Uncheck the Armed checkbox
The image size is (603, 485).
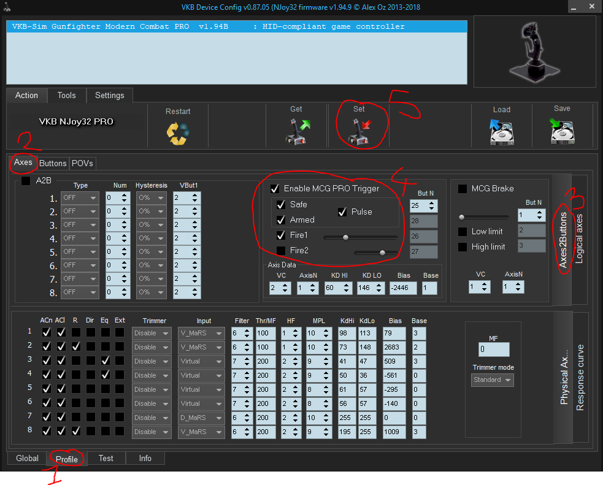pos(281,220)
